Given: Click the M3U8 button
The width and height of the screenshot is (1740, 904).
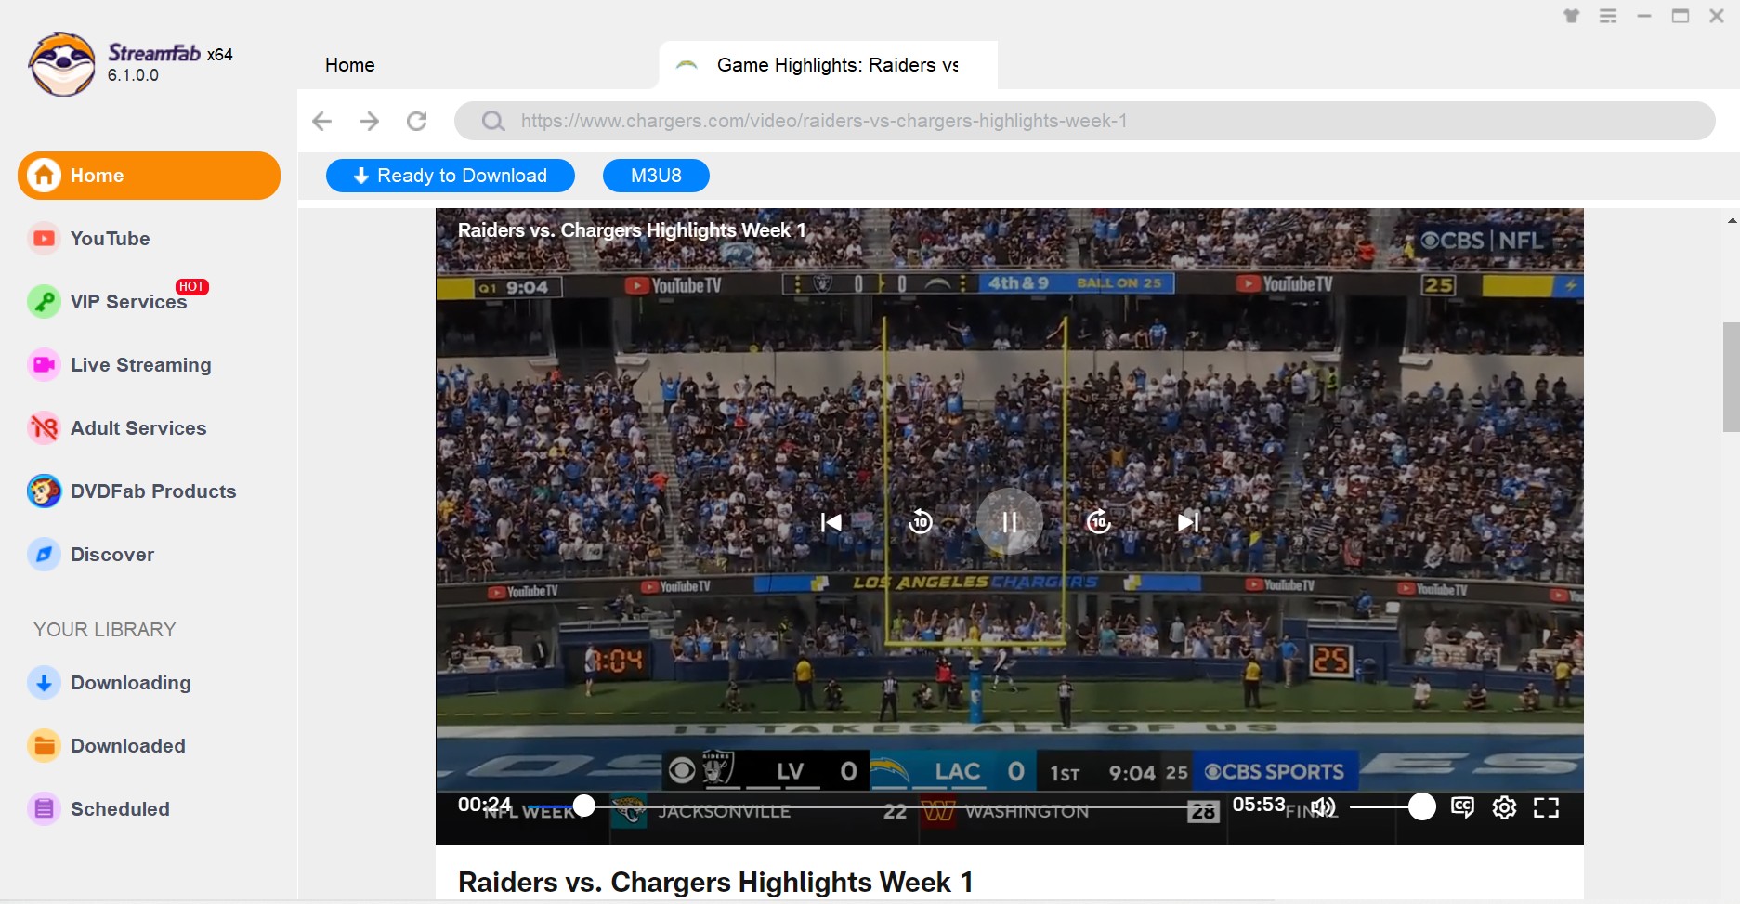Looking at the screenshot, I should 656,176.
